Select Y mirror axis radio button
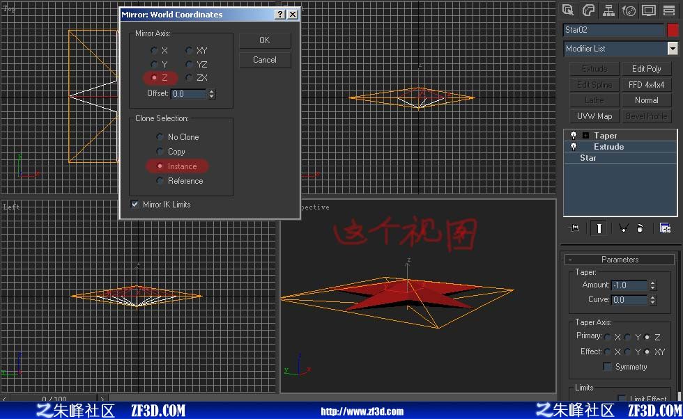 154,65
